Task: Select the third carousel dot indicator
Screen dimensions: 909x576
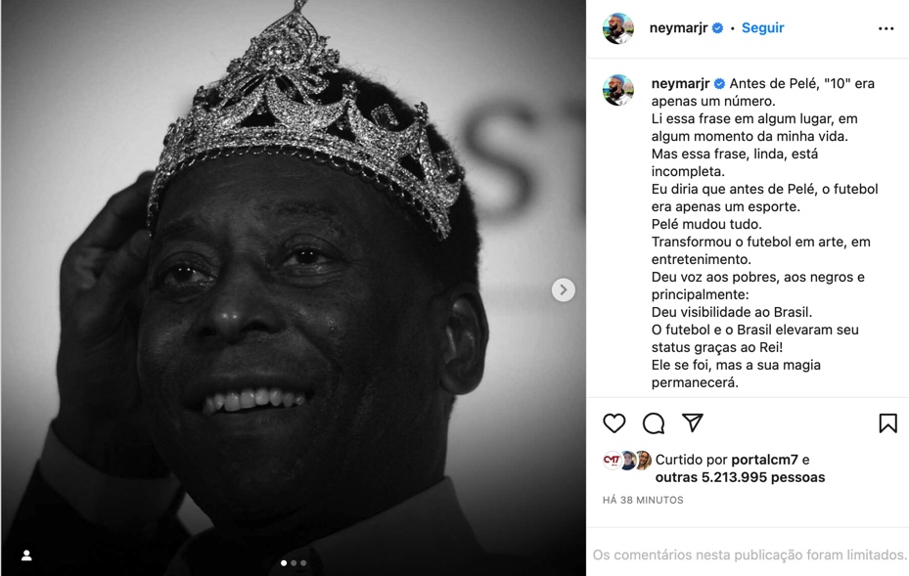Action: (x=303, y=562)
